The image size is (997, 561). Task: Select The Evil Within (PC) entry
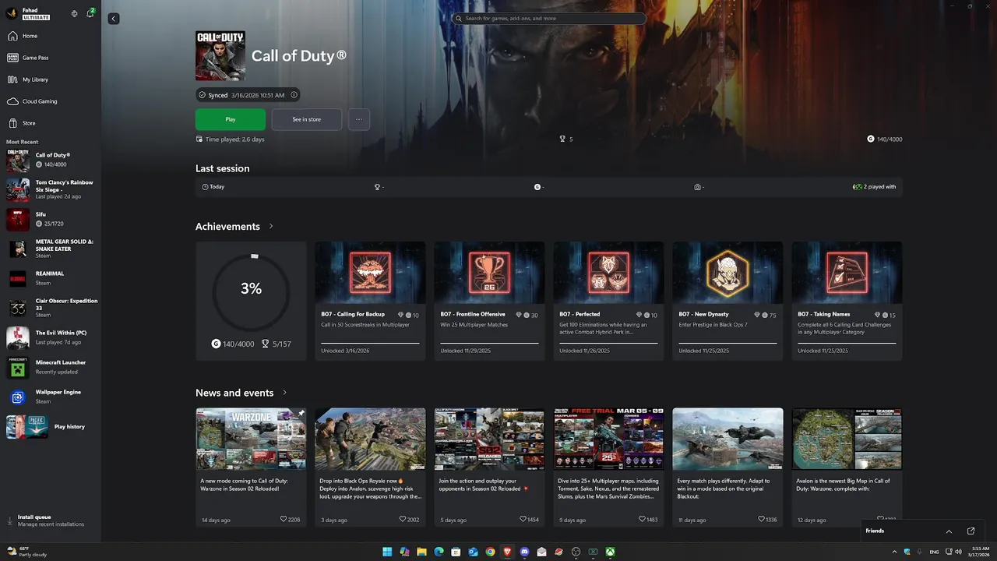point(51,337)
